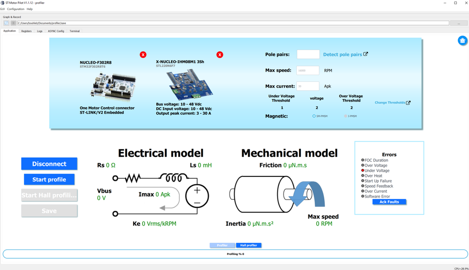Image resolution: width=469 pixels, height=270 pixels.
Task: Click the browse '...' button for save path
Action: tap(459, 23)
